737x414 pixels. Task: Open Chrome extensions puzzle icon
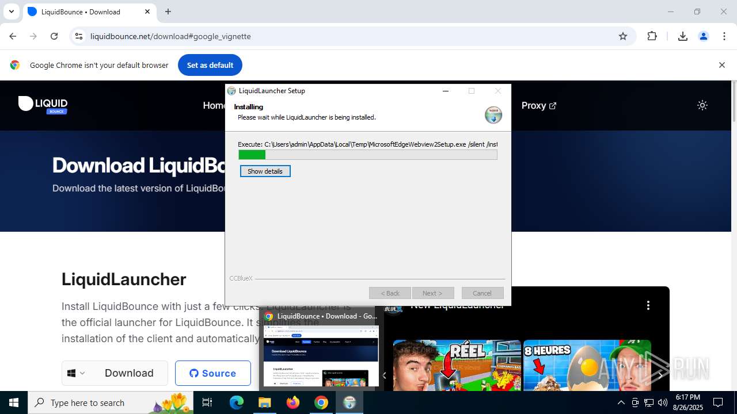pos(652,36)
